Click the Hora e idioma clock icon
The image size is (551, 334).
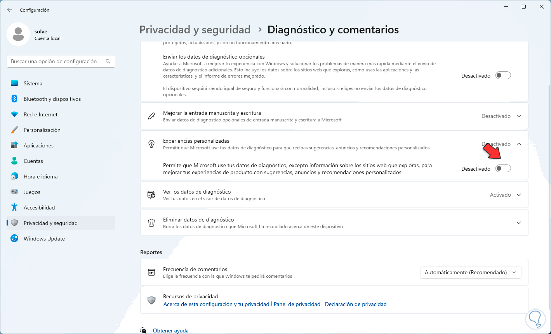[14, 177]
